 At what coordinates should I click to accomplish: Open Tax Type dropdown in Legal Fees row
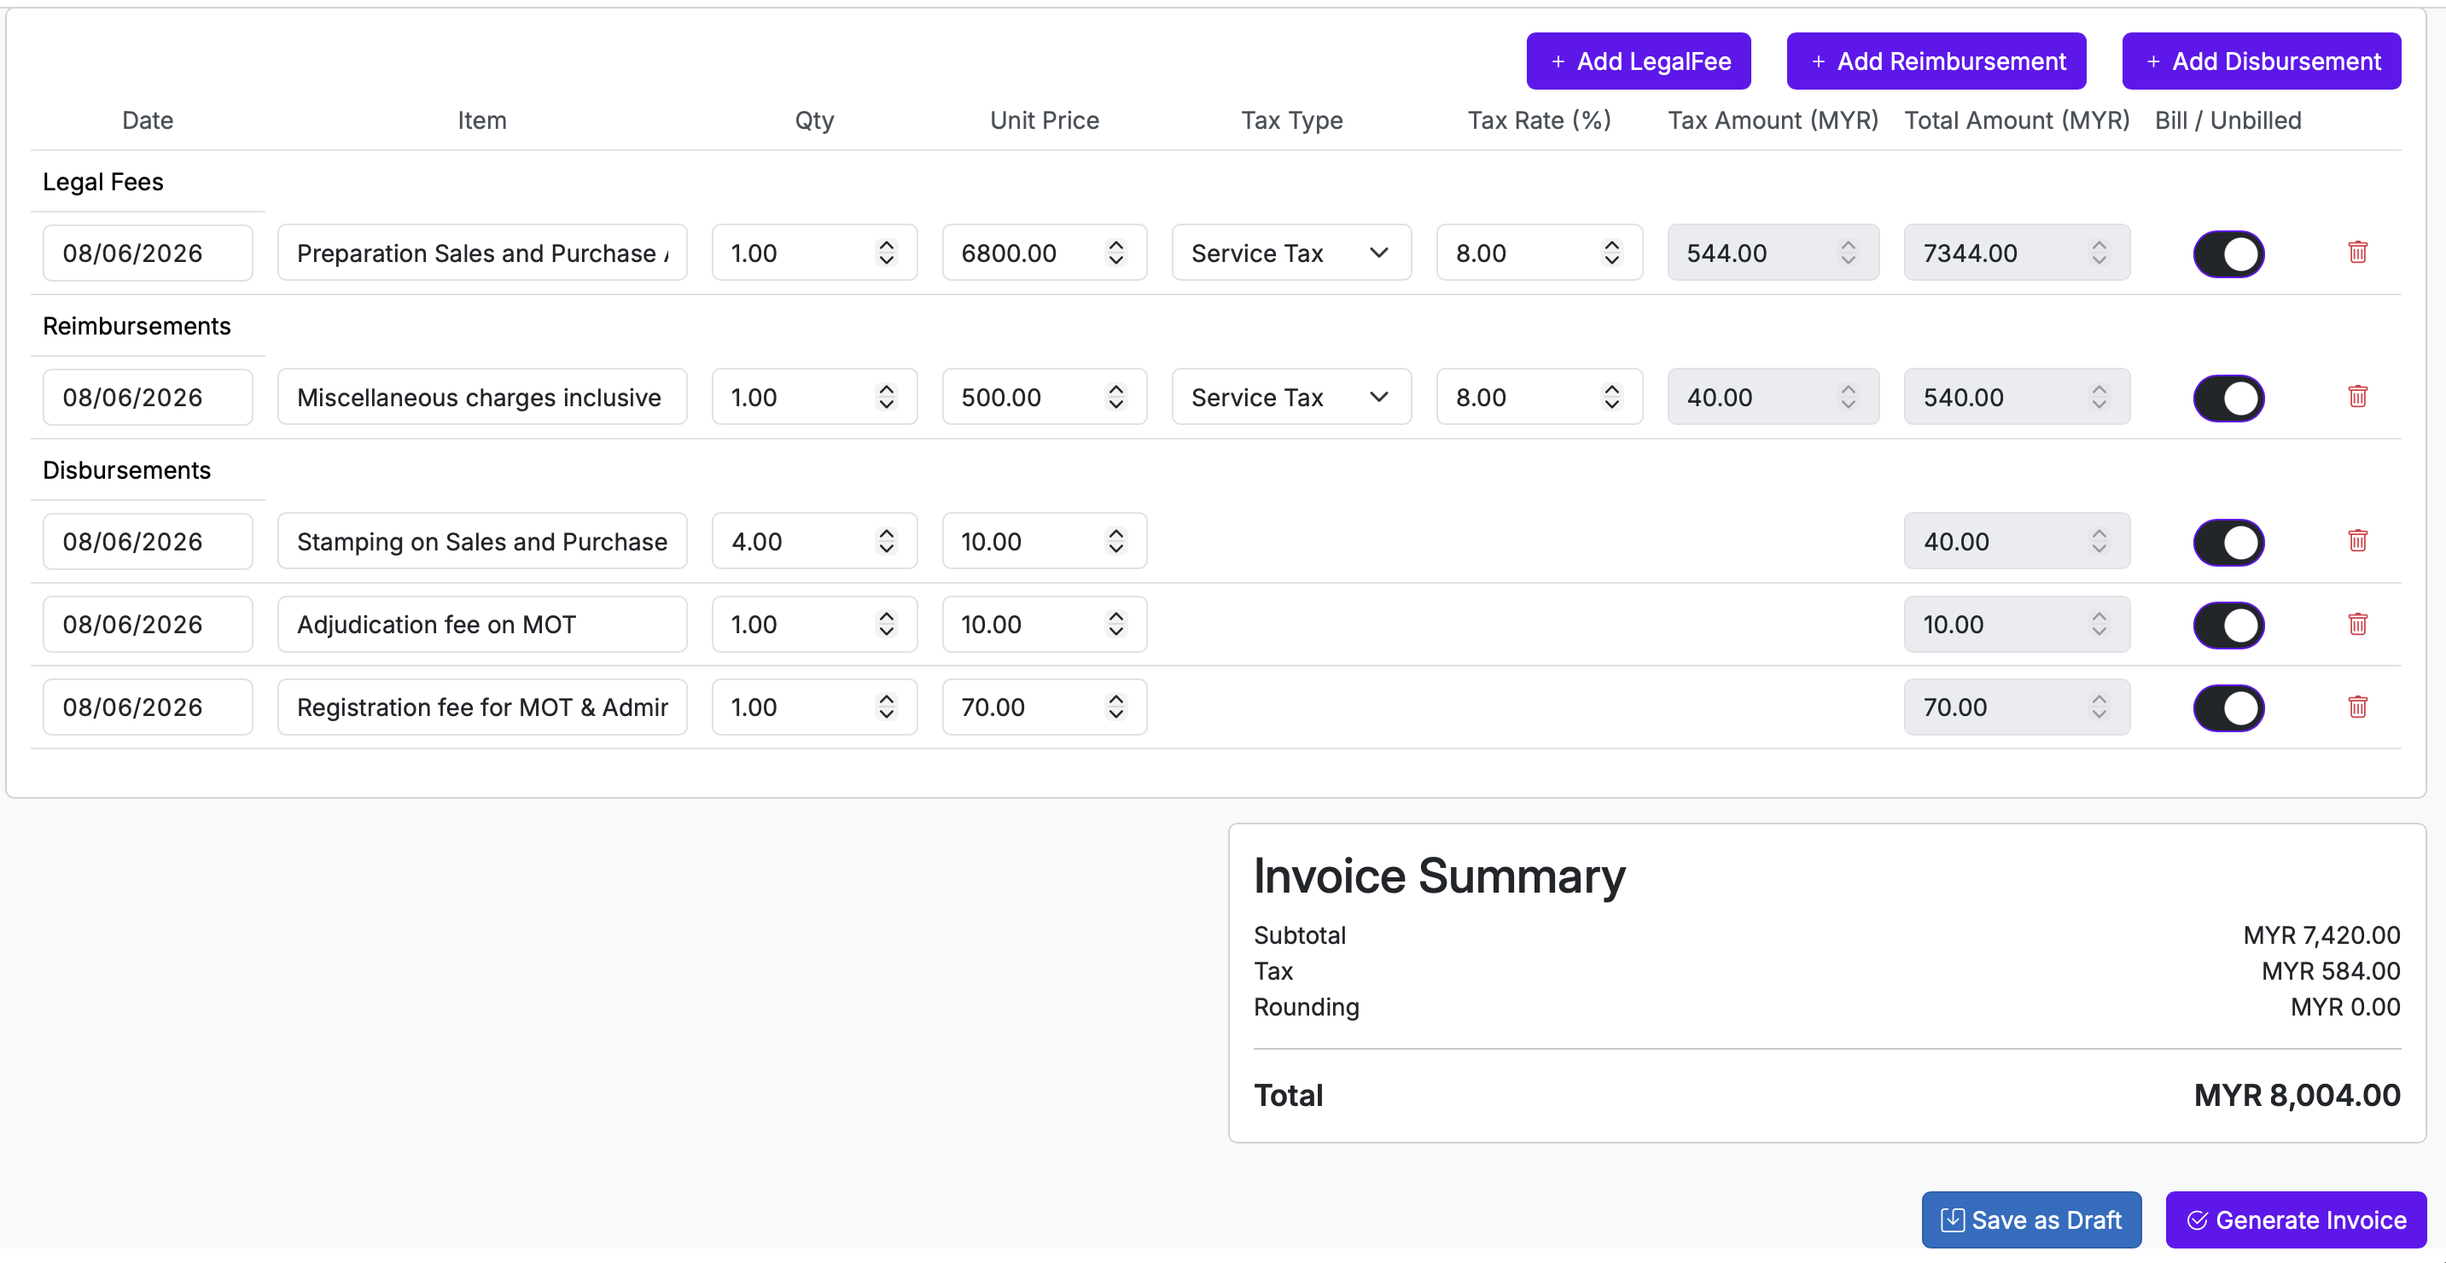(x=1290, y=253)
